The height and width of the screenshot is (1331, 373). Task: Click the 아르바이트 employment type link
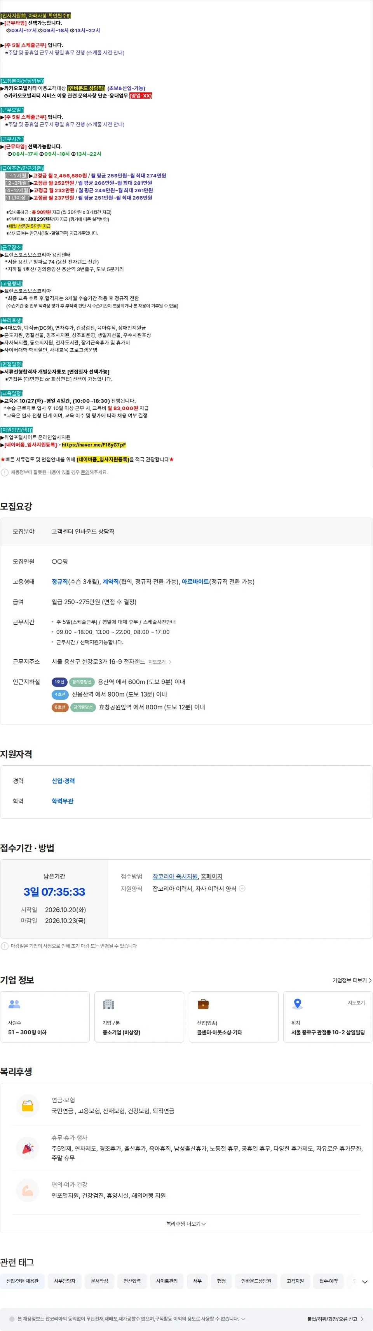[x=195, y=582]
